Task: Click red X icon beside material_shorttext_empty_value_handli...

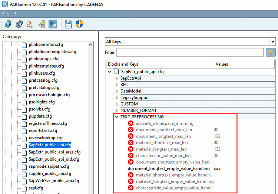Action: [x=131, y=175]
